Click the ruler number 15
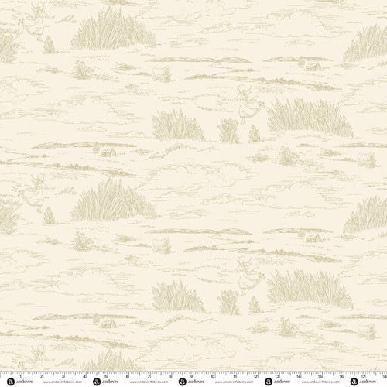Image resolution: width=387 pixels, height=387 pixels. (x=320, y=376)
